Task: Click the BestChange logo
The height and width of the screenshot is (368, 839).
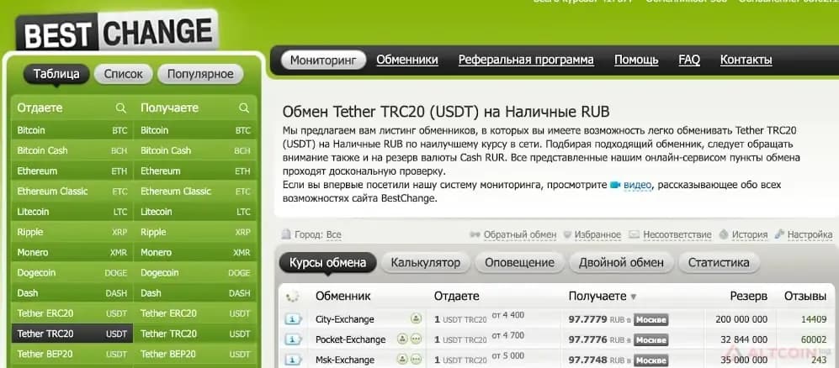Action: click(x=117, y=30)
